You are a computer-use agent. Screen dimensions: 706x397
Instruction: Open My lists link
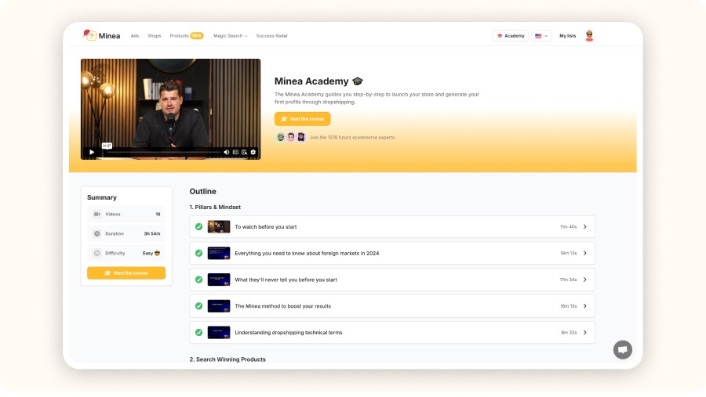point(567,35)
